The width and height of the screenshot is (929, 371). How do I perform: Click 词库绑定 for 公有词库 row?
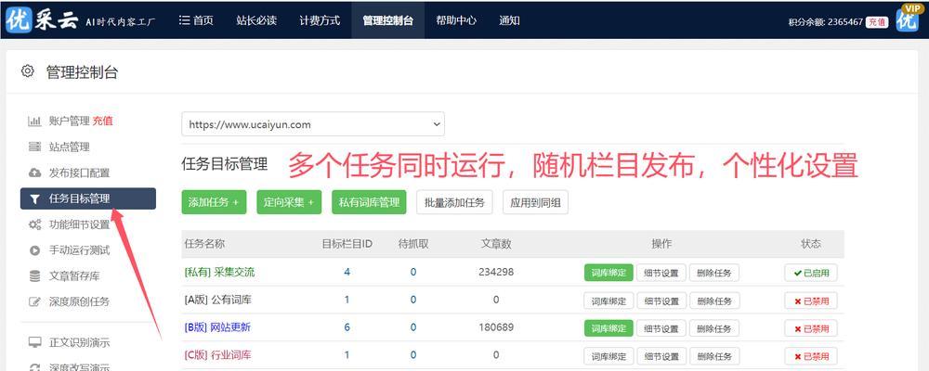[608, 301]
